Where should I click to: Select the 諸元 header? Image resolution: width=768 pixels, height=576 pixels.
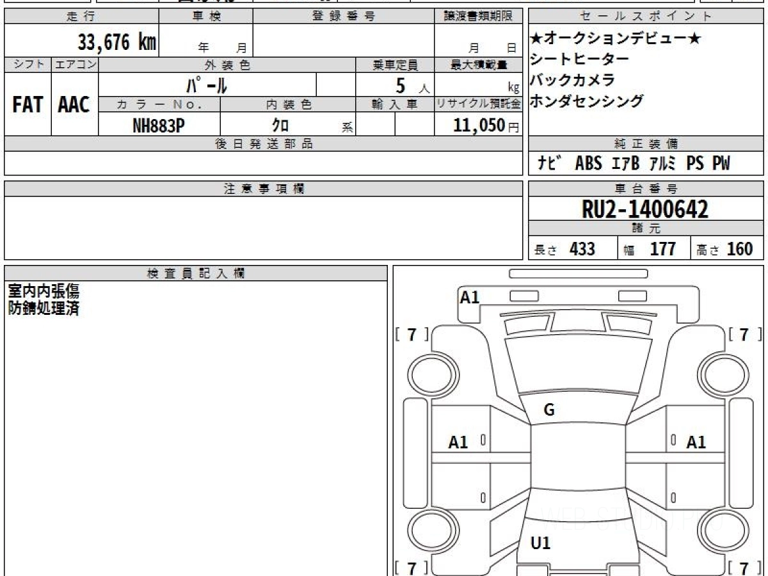(x=646, y=228)
